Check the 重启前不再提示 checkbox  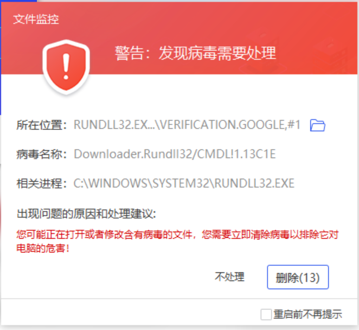[x=266, y=314]
